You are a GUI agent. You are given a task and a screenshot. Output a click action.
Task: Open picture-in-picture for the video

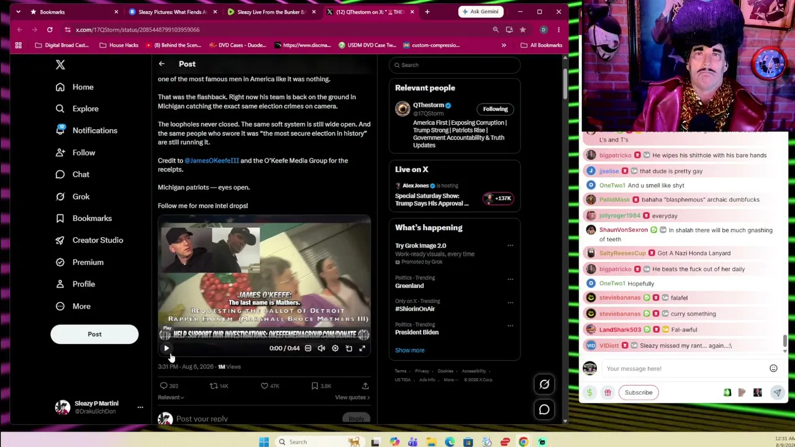pyautogui.click(x=348, y=348)
